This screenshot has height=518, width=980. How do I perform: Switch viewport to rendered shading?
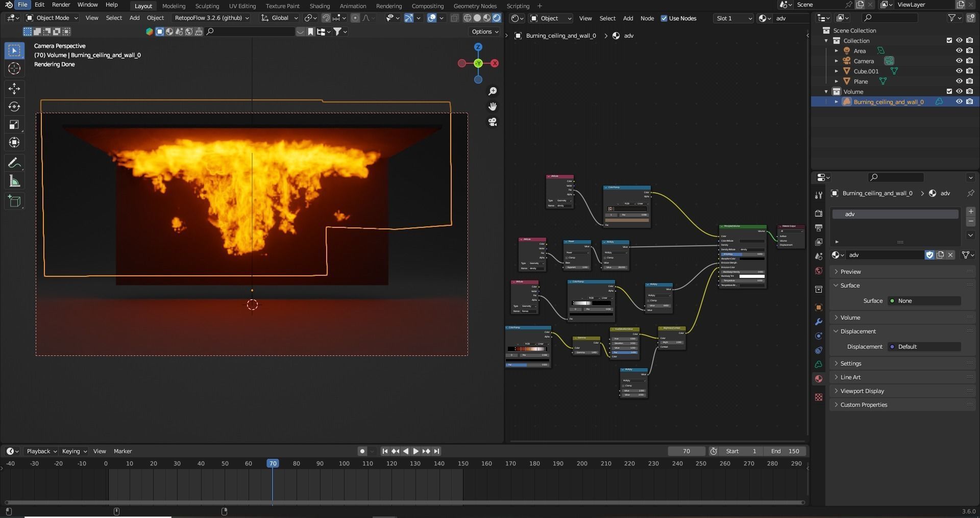497,18
